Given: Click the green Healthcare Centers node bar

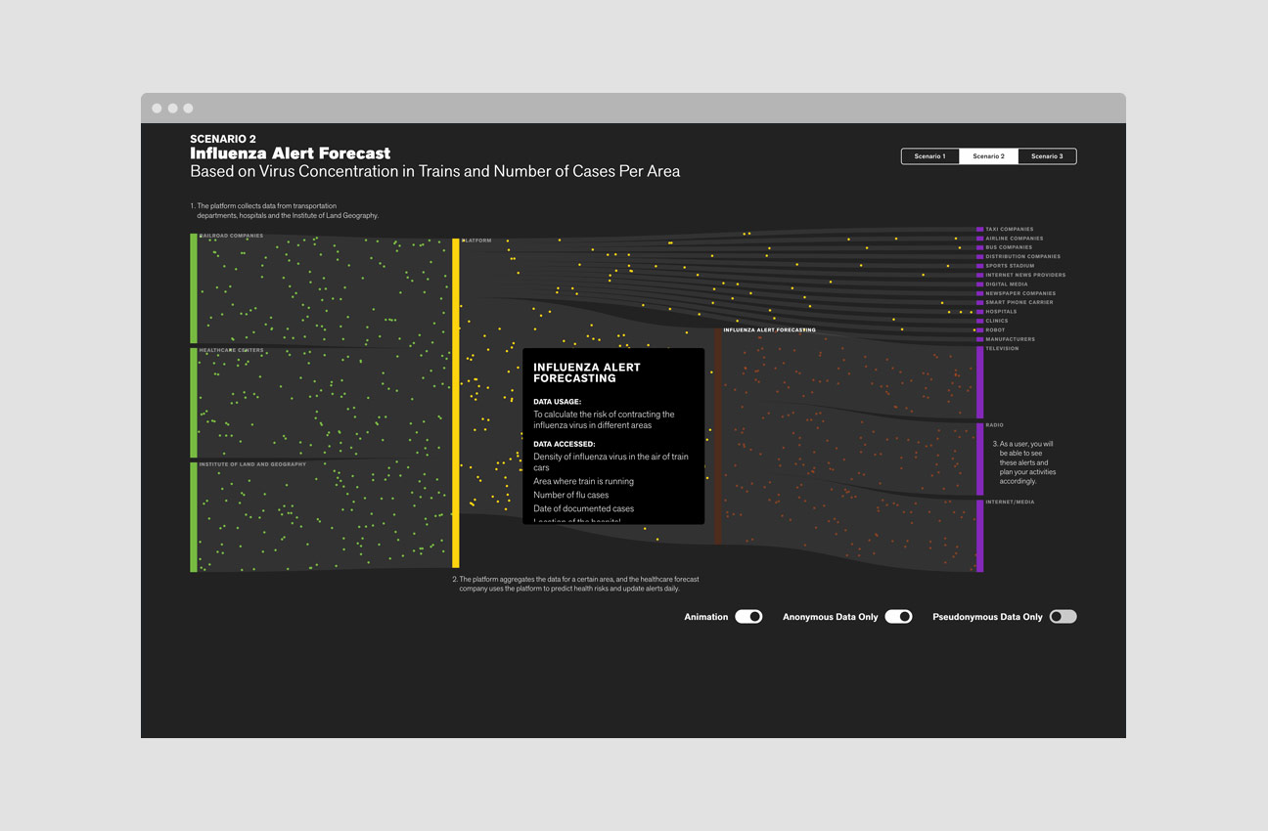Looking at the screenshot, I should pyautogui.click(x=194, y=403).
